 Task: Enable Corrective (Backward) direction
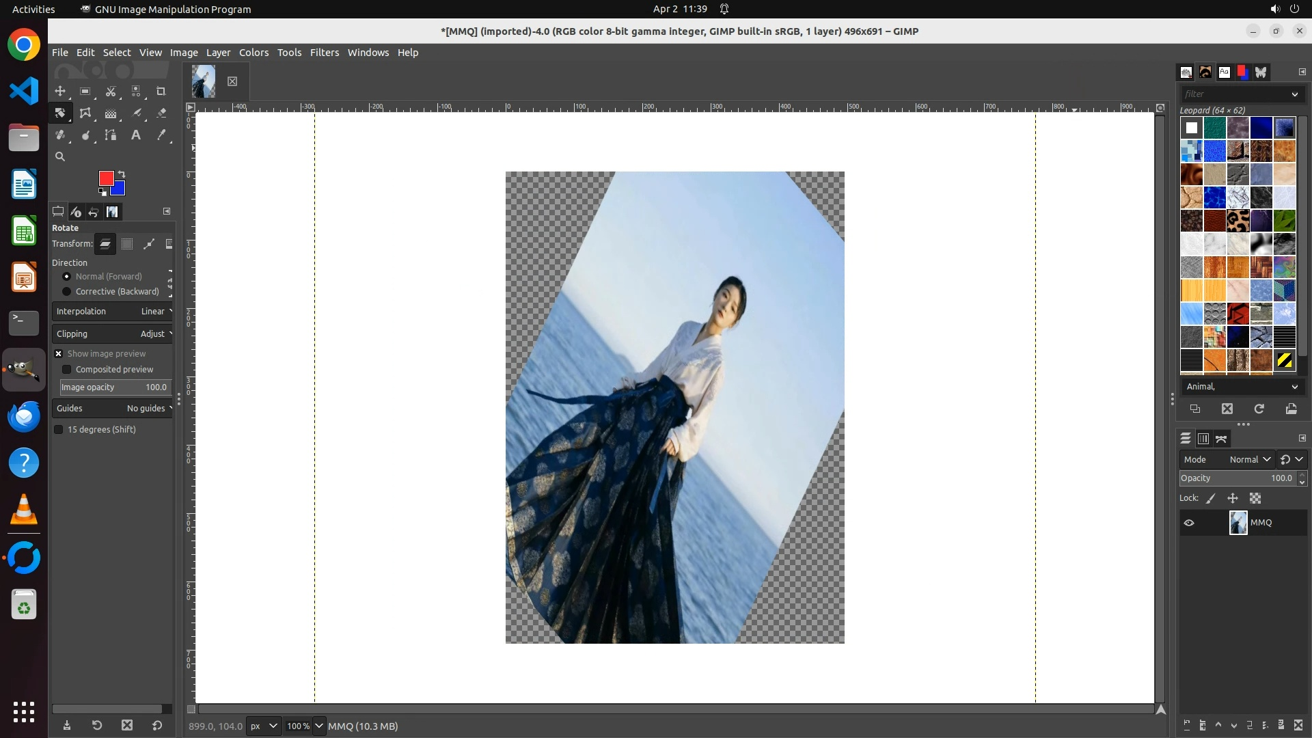point(67,292)
